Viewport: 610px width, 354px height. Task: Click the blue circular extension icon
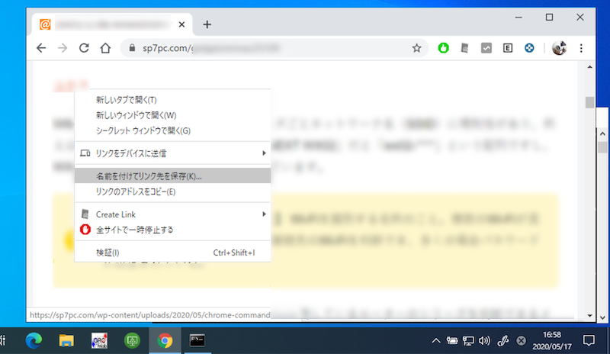528,48
